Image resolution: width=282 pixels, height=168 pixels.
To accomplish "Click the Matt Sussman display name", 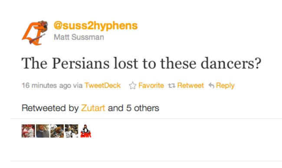I will tap(79, 37).
